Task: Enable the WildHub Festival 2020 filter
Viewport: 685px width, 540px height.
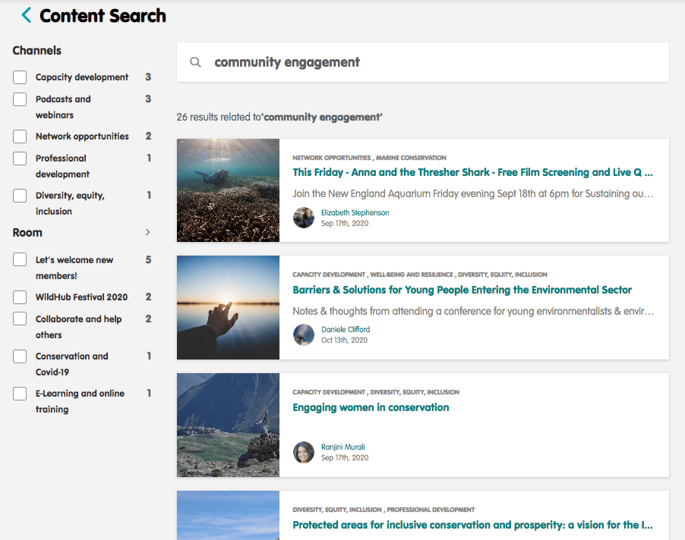Action: 20,297
